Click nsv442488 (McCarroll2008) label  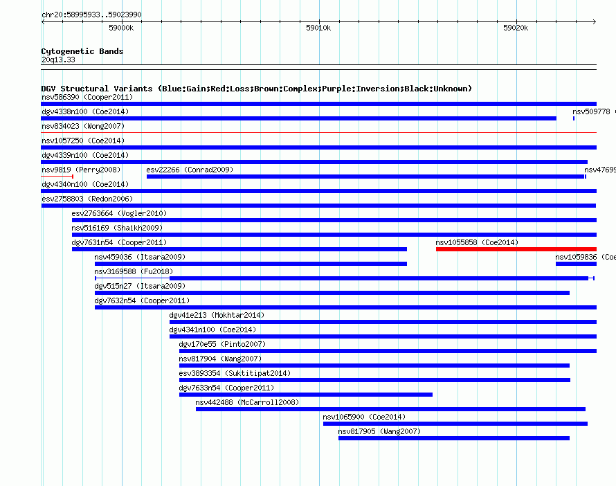(x=247, y=402)
